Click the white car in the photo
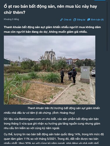 point(93,72)
